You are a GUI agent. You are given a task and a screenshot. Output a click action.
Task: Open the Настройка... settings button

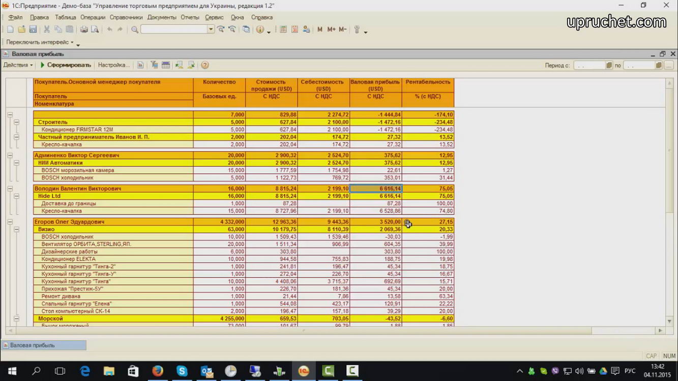pyautogui.click(x=113, y=65)
